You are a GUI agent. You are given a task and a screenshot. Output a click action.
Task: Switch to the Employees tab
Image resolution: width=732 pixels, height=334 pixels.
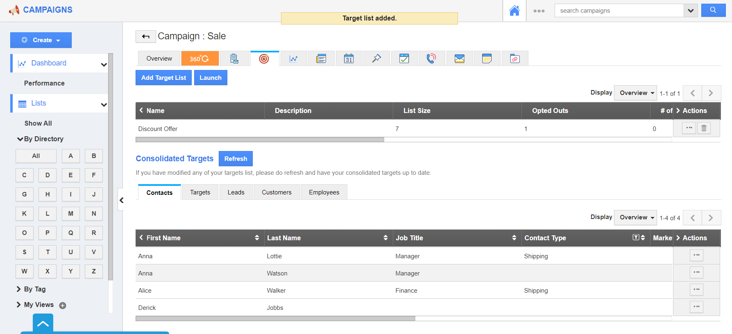click(x=324, y=192)
